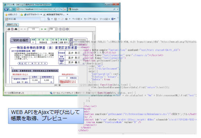Open the セーフティ(S) menu

click(x=91, y=19)
